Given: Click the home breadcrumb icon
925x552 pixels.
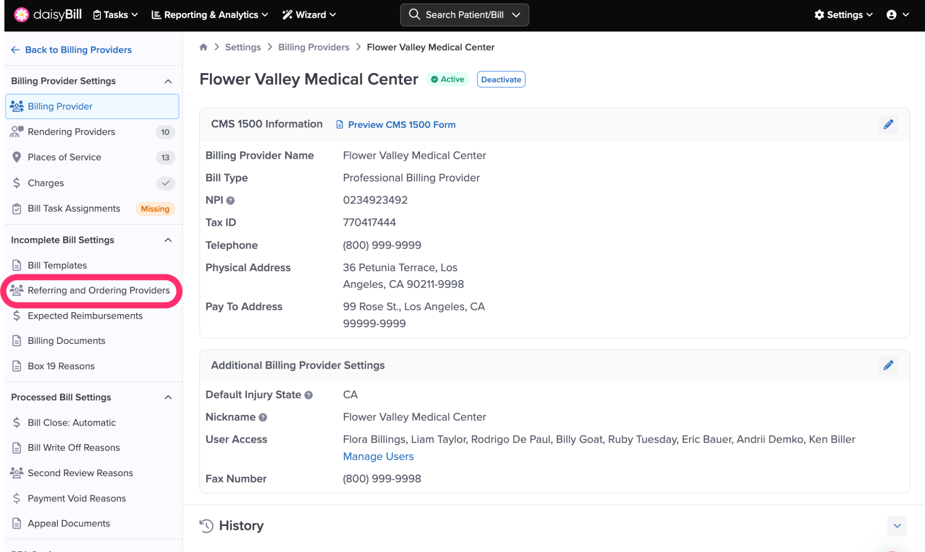Looking at the screenshot, I should tap(203, 47).
